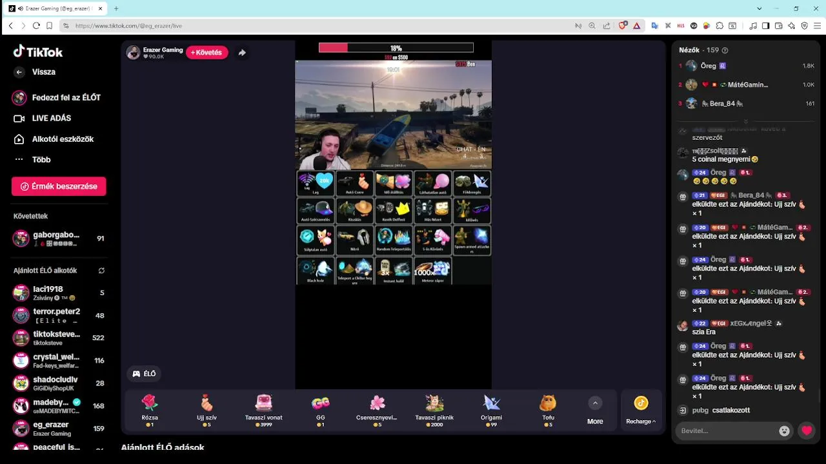Click the HLS extension icon

(x=681, y=26)
